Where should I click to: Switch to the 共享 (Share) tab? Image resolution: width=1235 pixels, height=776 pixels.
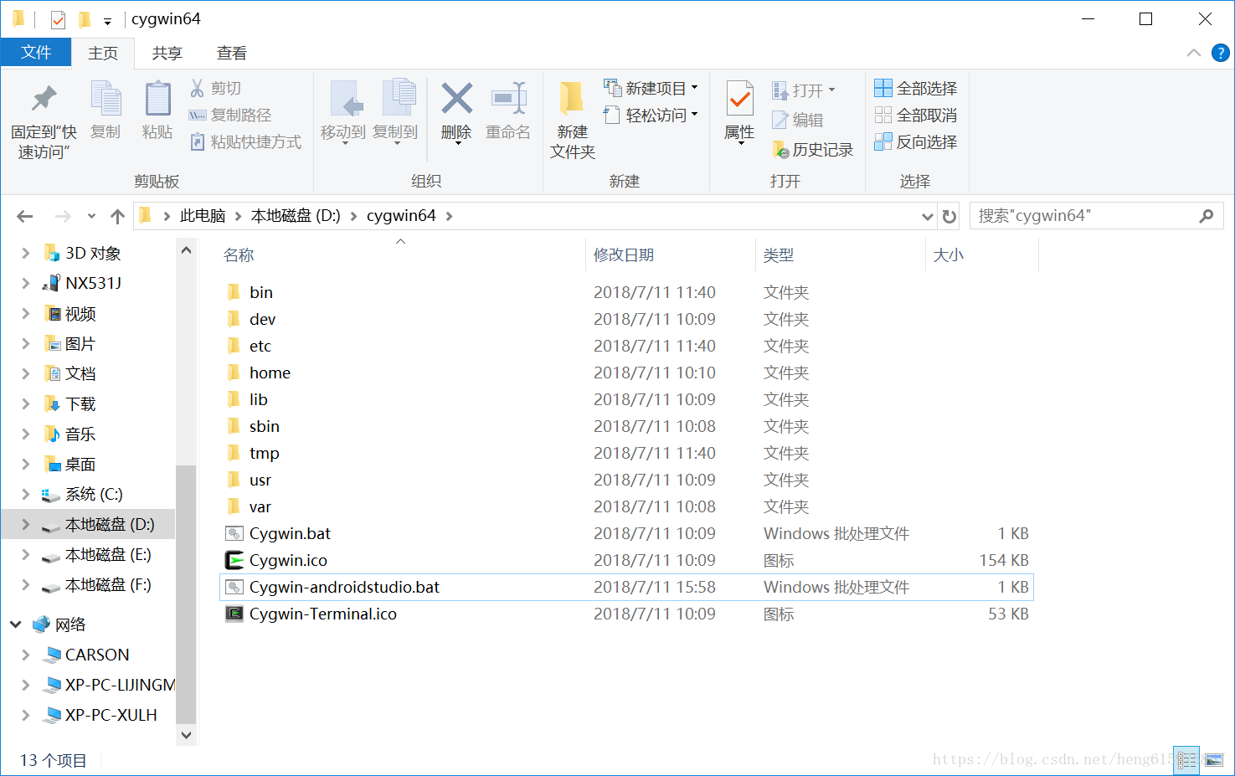tap(167, 54)
